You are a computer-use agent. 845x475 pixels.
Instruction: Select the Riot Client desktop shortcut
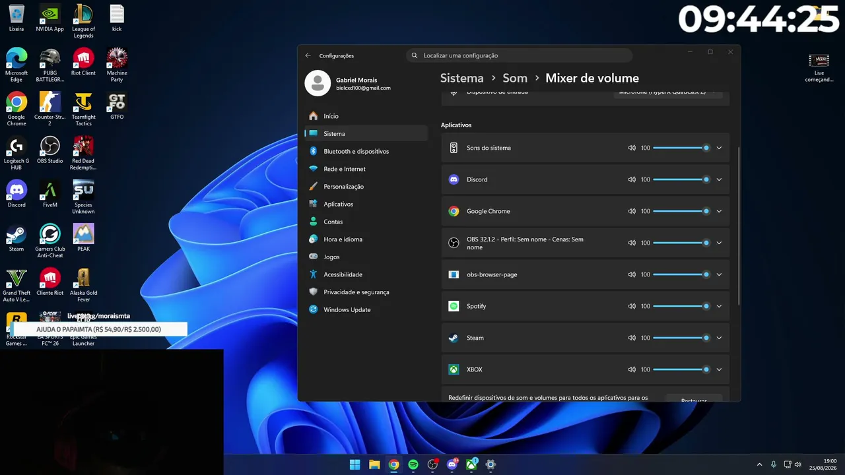pyautogui.click(x=83, y=63)
